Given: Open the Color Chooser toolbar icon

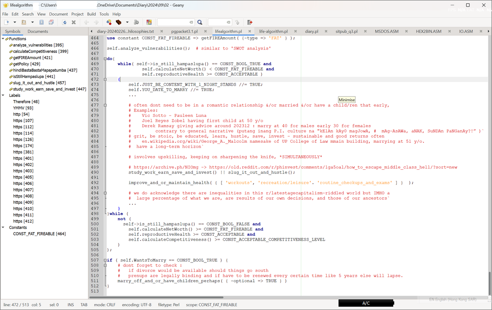Looking at the screenshot, I should [x=149, y=22].
